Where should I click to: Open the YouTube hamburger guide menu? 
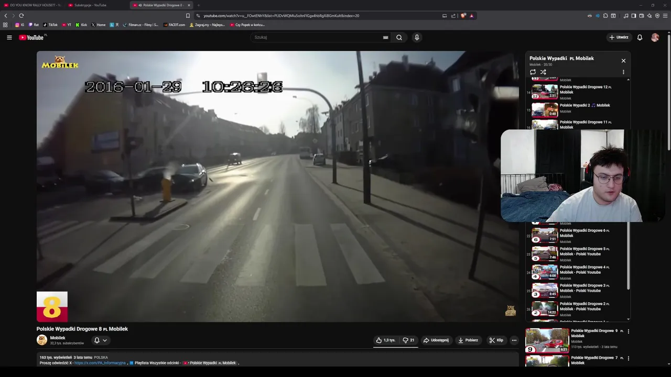pos(9,37)
